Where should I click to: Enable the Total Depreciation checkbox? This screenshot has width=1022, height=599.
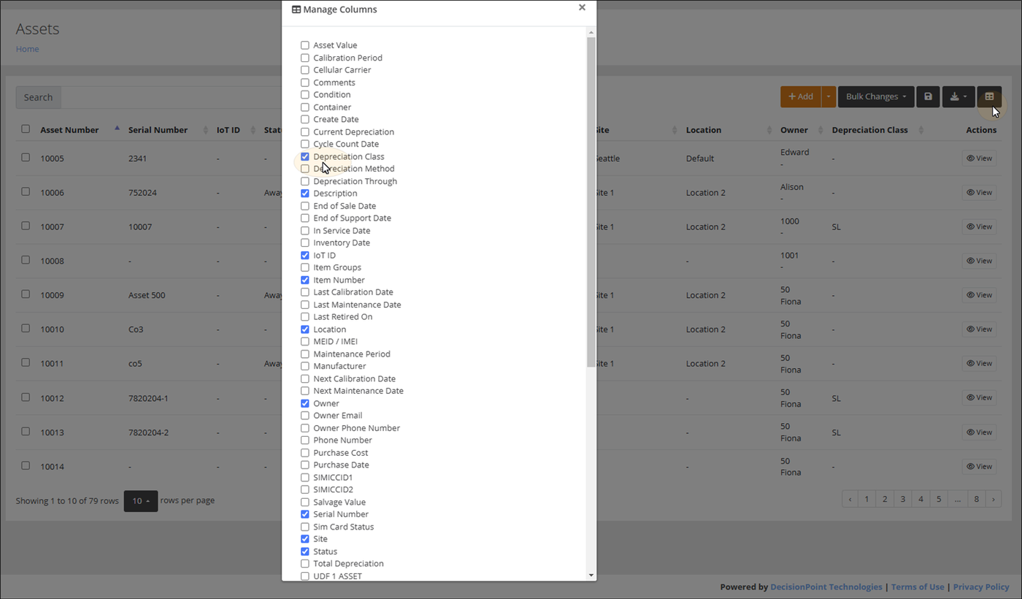pos(305,563)
